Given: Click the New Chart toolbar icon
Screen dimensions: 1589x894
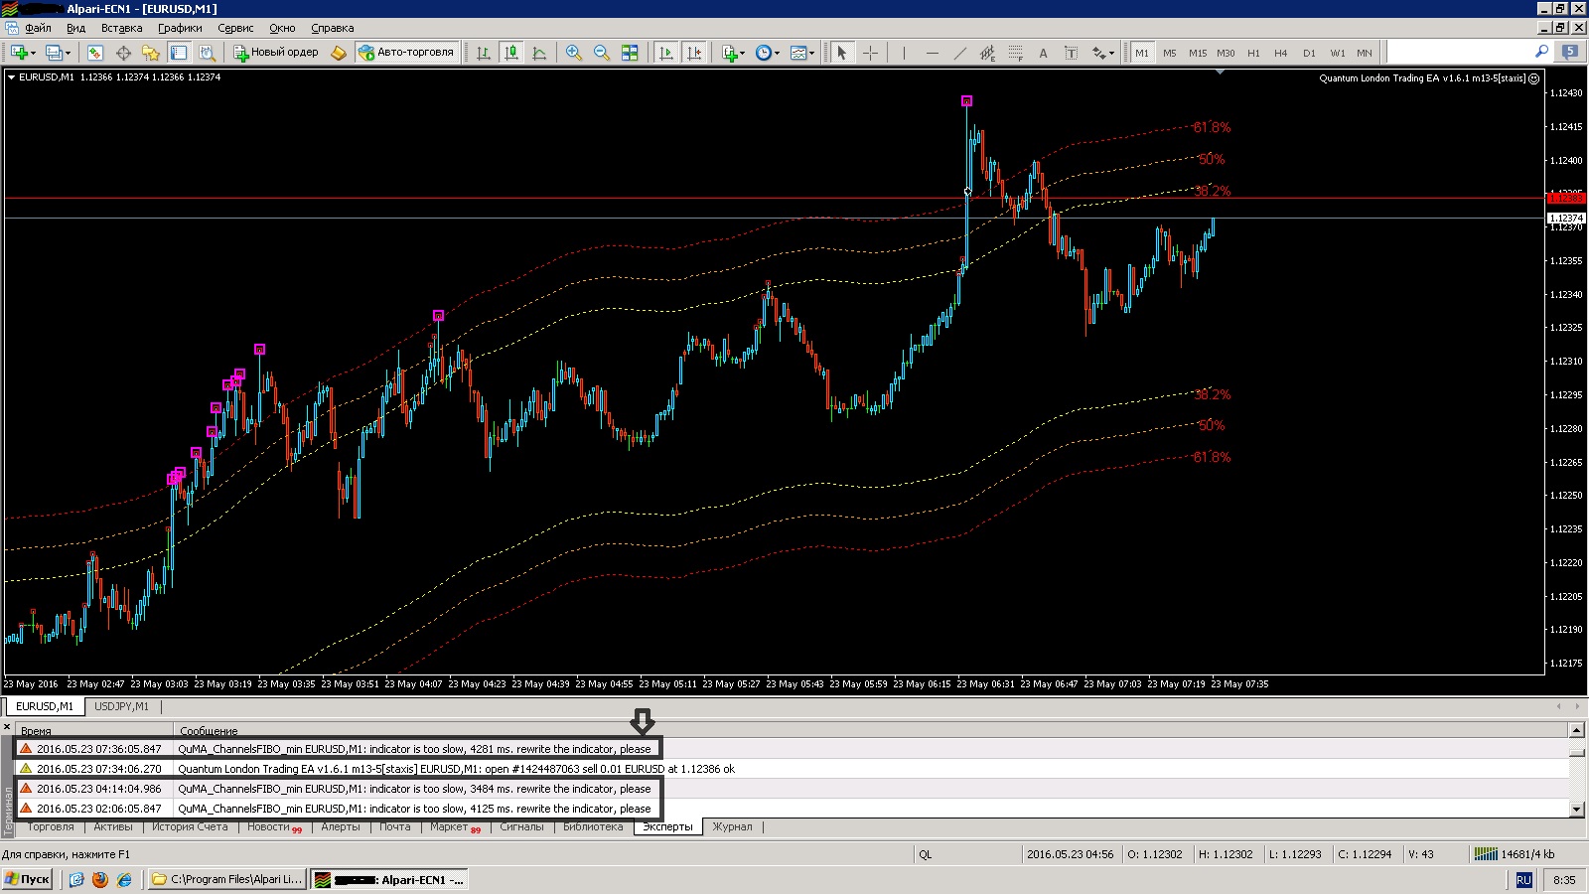Looking at the screenshot, I should click(19, 53).
